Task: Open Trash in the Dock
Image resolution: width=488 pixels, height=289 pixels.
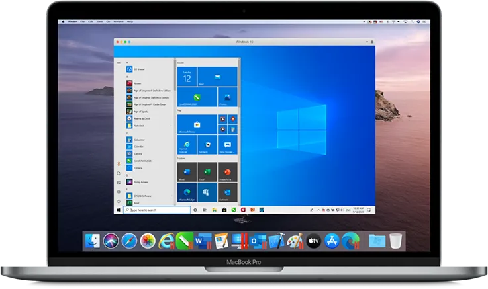Action: (395, 241)
